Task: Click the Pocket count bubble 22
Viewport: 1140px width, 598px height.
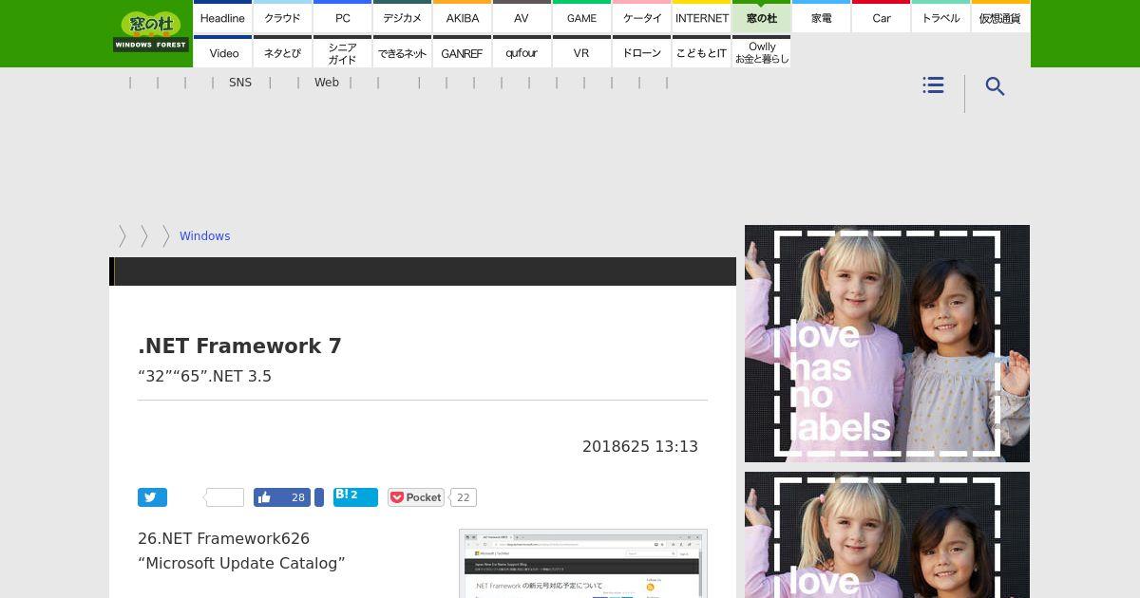Action: [463, 497]
